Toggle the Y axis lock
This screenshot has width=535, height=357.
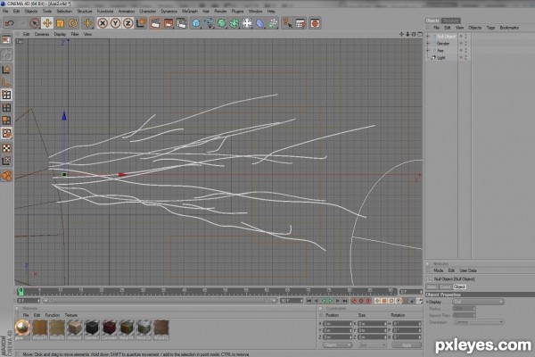point(115,23)
